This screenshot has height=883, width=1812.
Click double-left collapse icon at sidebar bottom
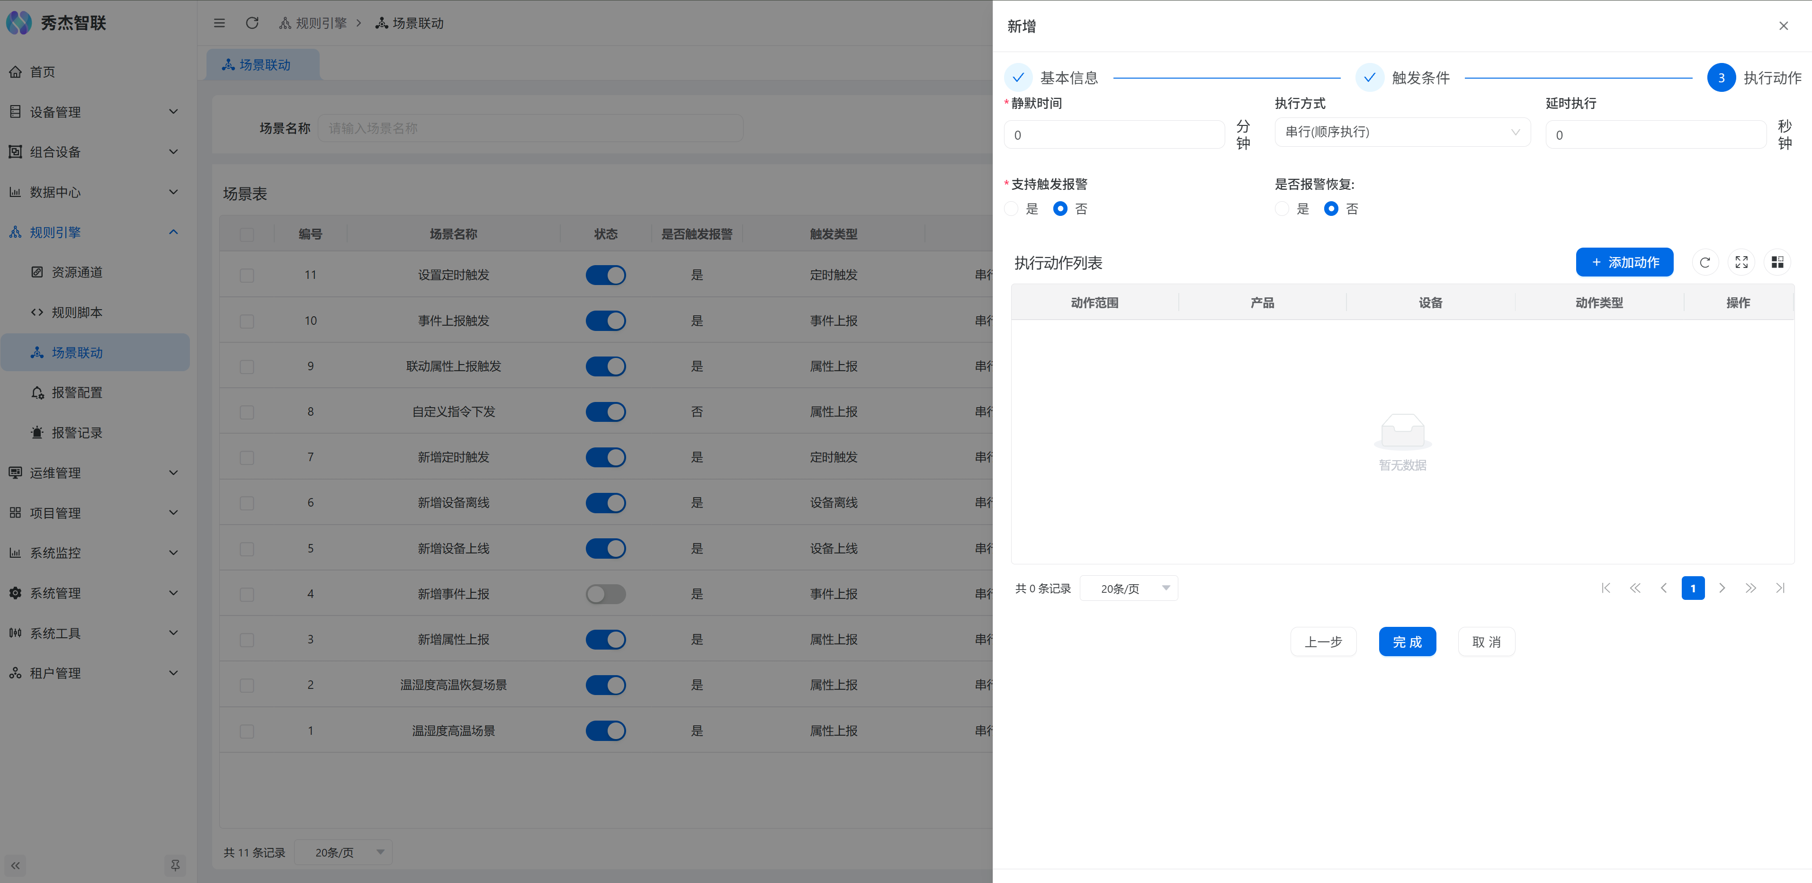16,865
